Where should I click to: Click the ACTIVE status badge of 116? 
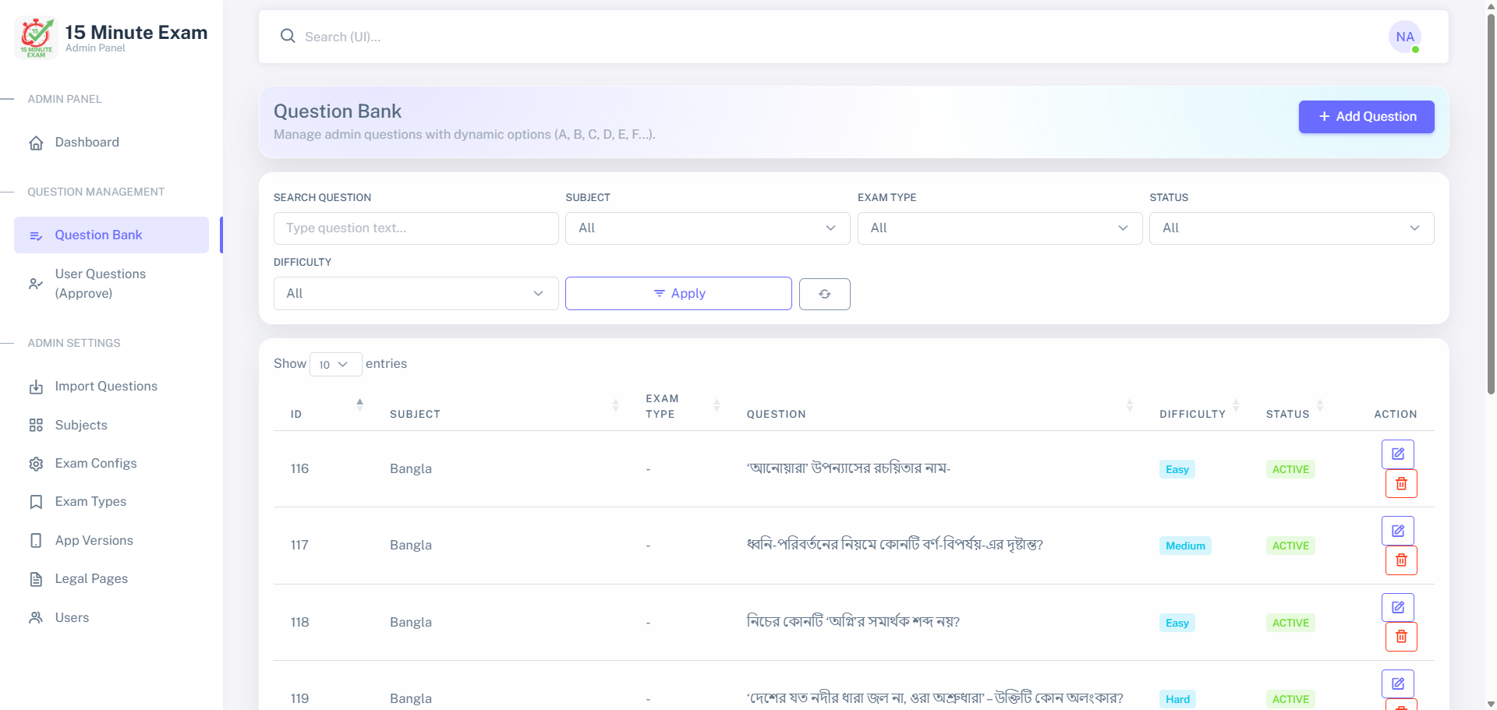tap(1290, 469)
